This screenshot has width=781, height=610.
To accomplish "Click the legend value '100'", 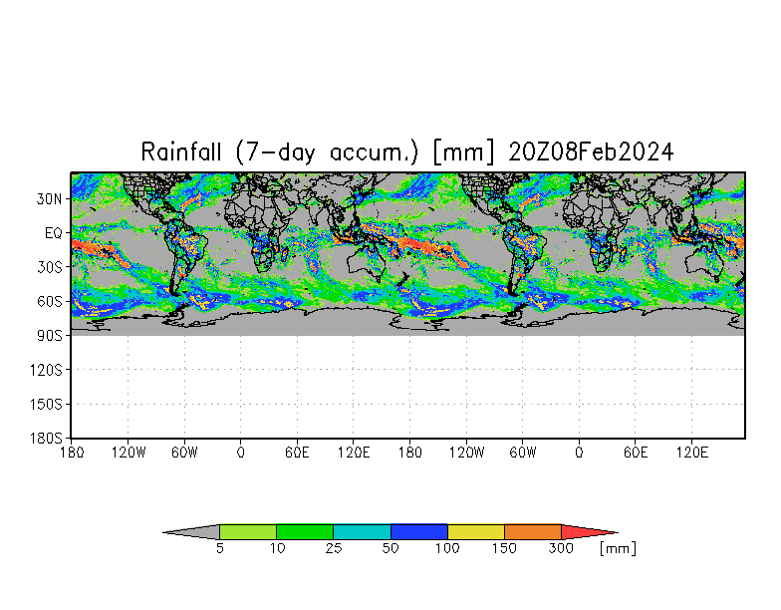I will [x=447, y=548].
